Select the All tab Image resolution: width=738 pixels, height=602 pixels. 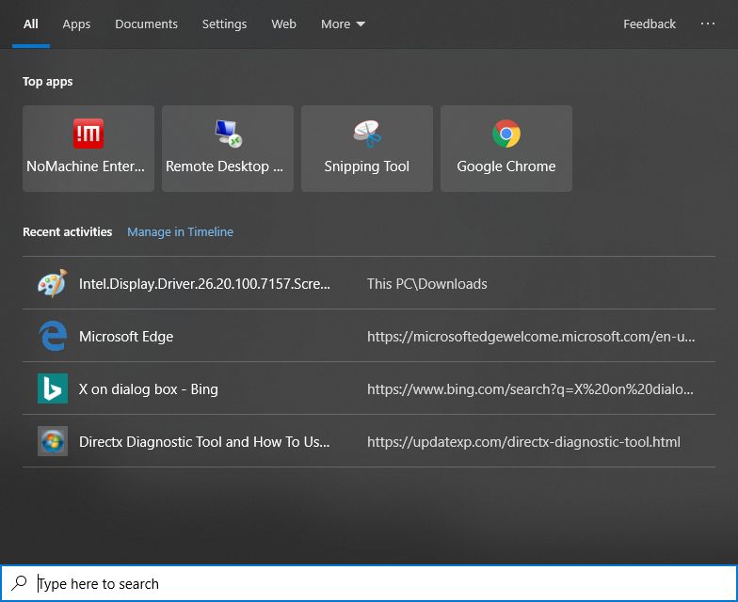pos(31,24)
